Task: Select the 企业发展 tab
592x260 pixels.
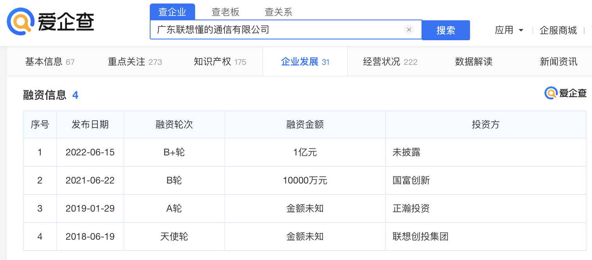Action: click(x=305, y=62)
